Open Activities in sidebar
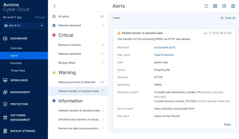Image resolution: width=239 pixels, height=139 pixels. [16, 63]
